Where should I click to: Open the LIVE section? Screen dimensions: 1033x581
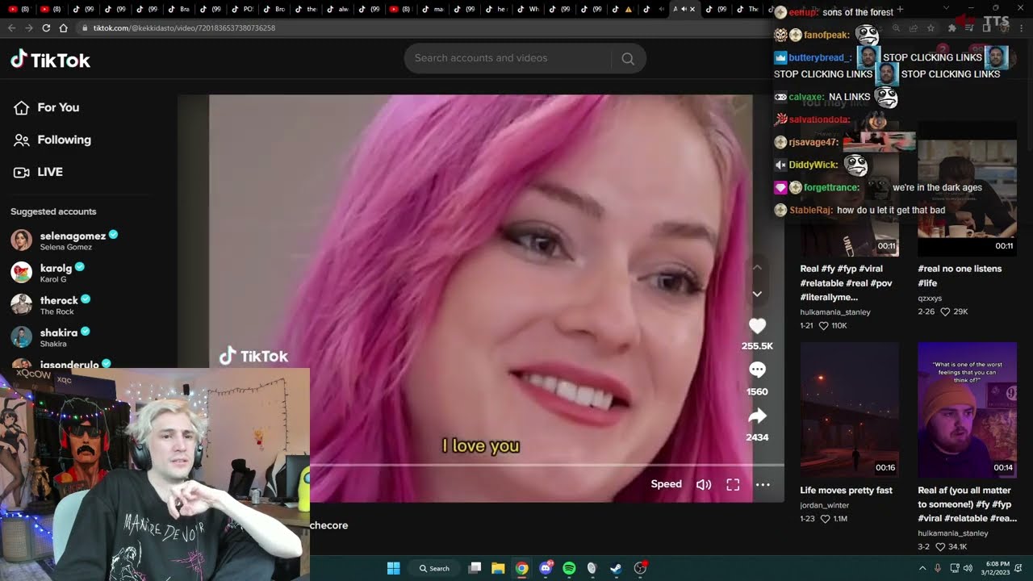(38, 172)
